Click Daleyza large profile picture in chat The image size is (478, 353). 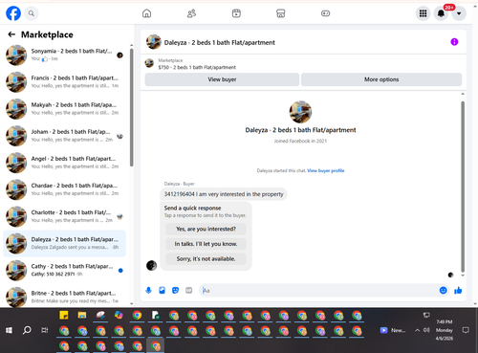click(300, 112)
